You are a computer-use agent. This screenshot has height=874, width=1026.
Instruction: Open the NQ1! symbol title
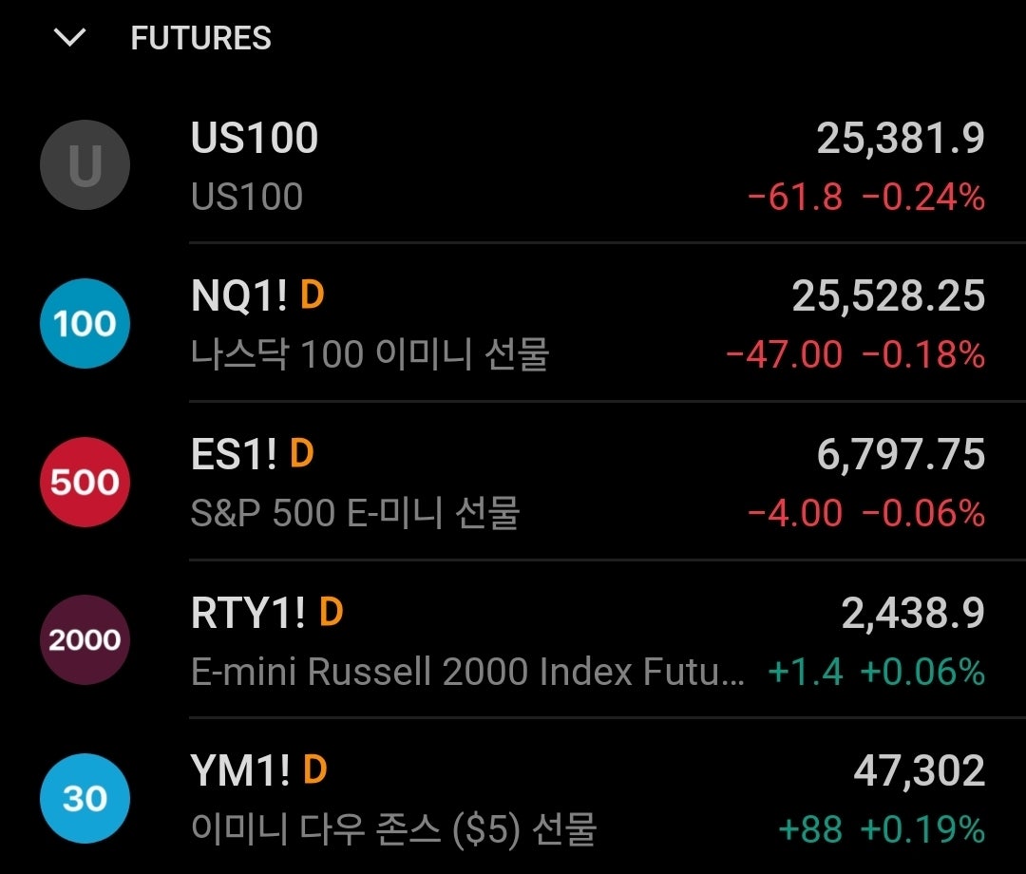239,296
